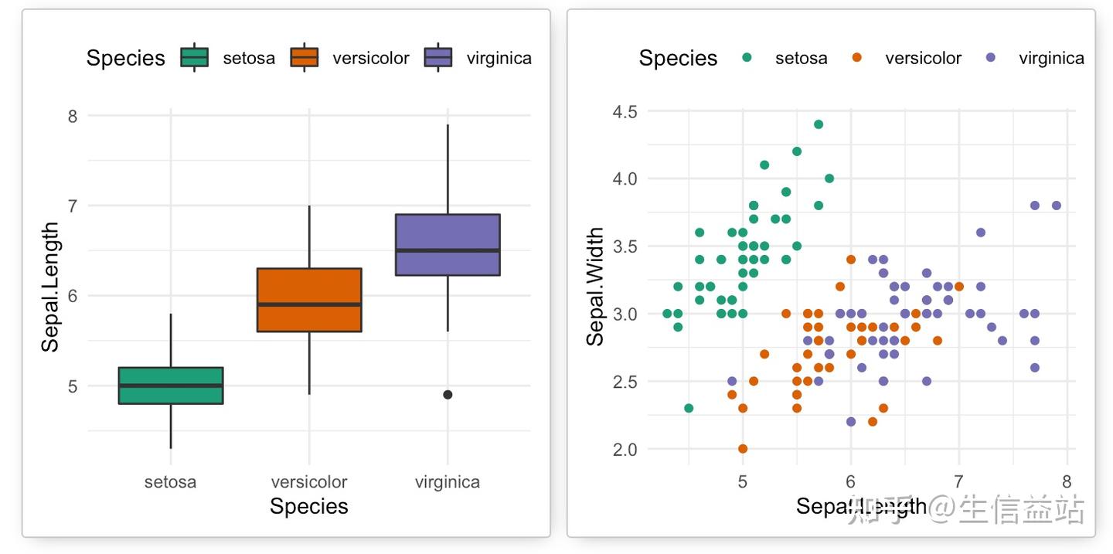The width and height of the screenshot is (1113, 554).
Task: Click the green setosa scatter legend dot
Action: pyautogui.click(x=747, y=58)
